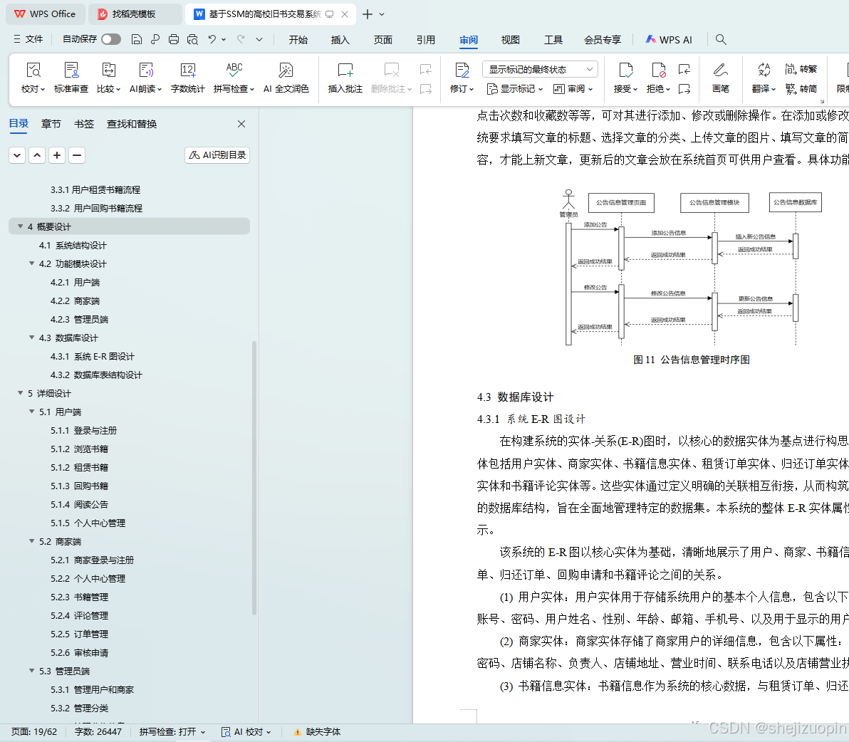Click the save icon in quick toolbar

pyautogui.click(x=137, y=39)
